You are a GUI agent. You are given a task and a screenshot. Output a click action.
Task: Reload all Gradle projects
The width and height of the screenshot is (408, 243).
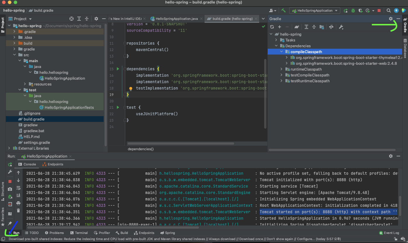pos(272,27)
